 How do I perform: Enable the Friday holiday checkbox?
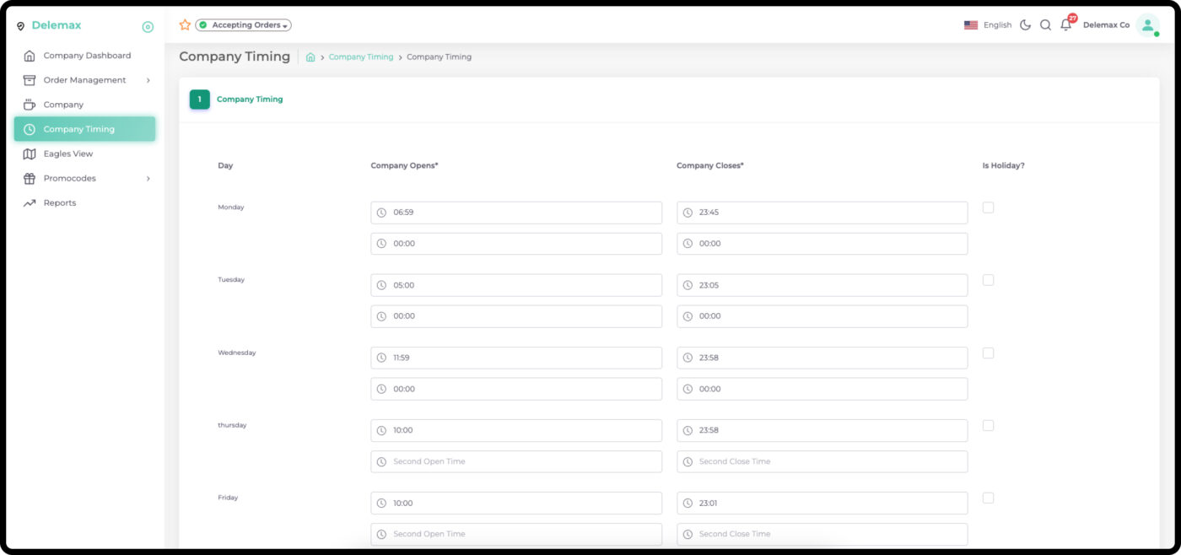pyautogui.click(x=988, y=498)
